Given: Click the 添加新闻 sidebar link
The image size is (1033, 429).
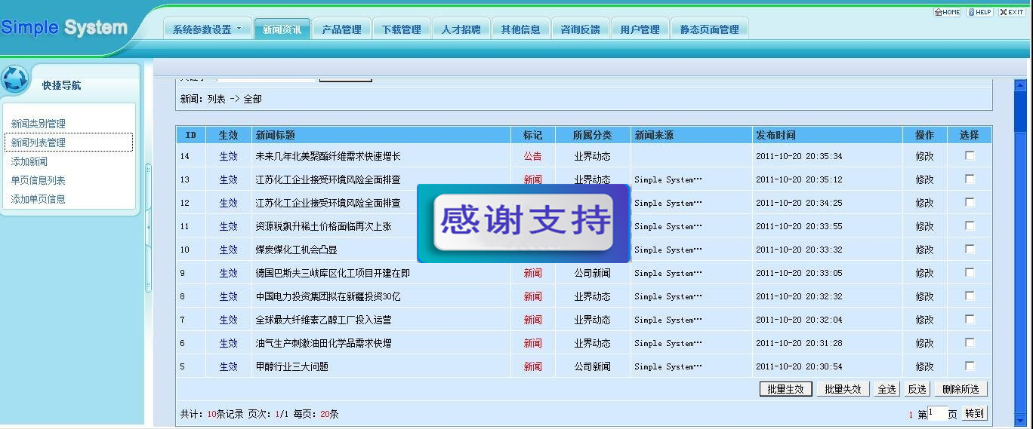Looking at the screenshot, I should click(29, 161).
